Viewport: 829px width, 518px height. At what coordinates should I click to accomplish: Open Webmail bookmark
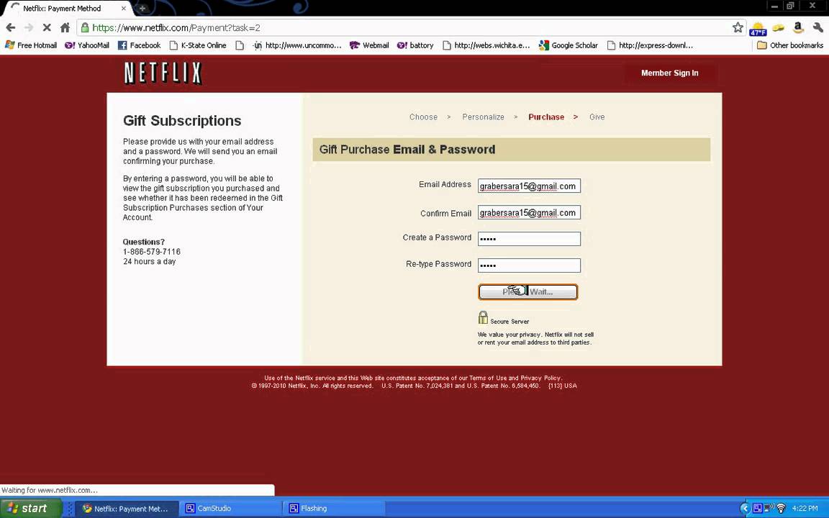coord(369,45)
